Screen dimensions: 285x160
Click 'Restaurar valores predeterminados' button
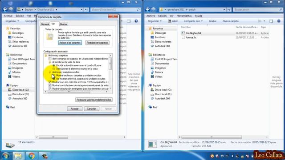(94, 100)
